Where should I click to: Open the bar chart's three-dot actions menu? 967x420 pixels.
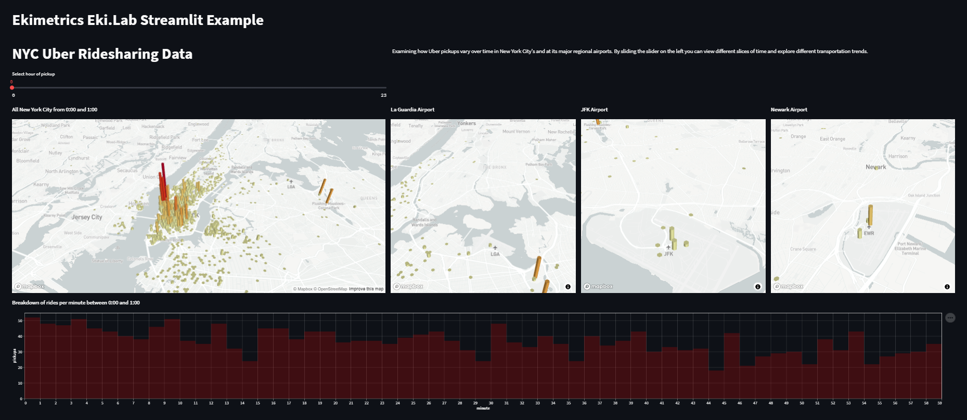950,317
